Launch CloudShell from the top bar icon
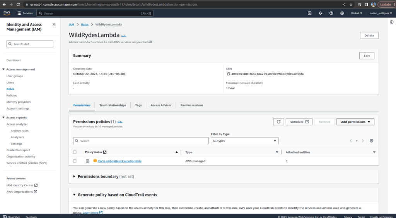 click(309, 13)
